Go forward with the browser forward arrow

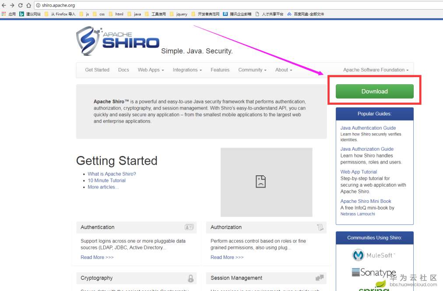[x=12, y=5]
